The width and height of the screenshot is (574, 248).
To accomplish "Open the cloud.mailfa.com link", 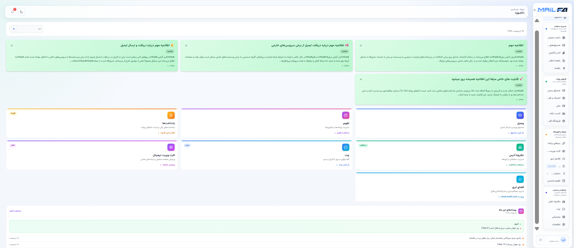I will click(x=509, y=197).
